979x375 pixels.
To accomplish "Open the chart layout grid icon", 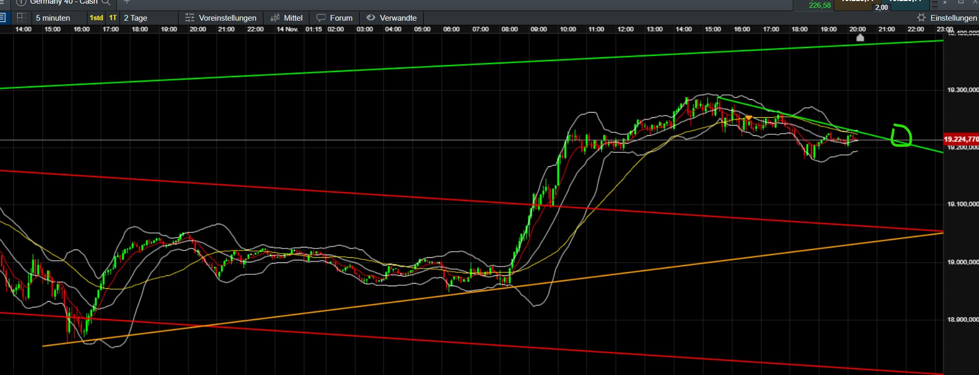I will point(21,18).
